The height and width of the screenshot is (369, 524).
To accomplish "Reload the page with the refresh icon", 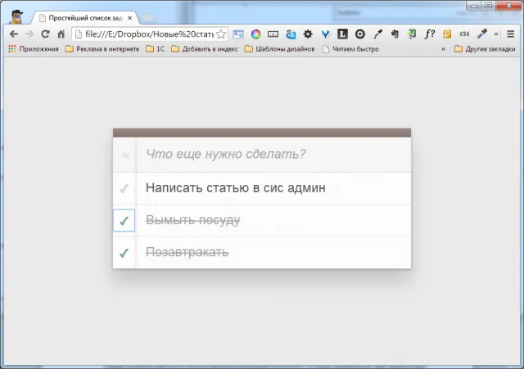I will click(x=45, y=34).
